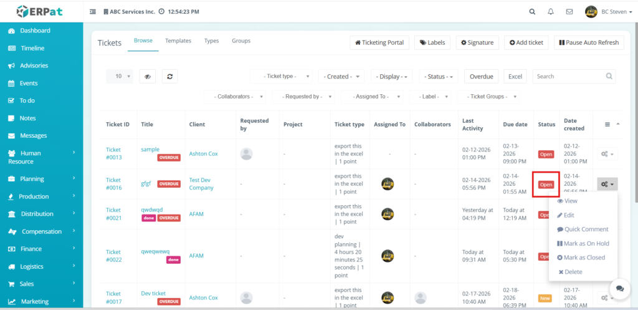This screenshot has height=310, width=638.
Task: Click Pause Auto Refresh button
Action: click(x=588, y=42)
